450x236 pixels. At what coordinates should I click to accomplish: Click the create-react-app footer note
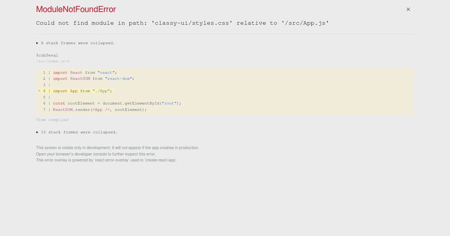[x=106, y=160]
